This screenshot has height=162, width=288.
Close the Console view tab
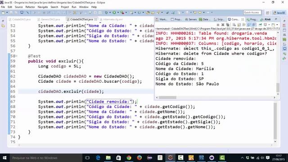[x=243, y=19]
